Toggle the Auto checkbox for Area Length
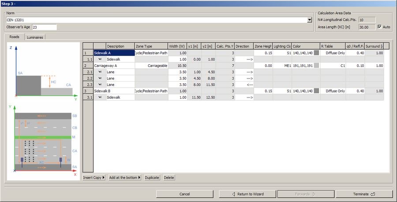This screenshot has height=202, width=397. (x=379, y=26)
